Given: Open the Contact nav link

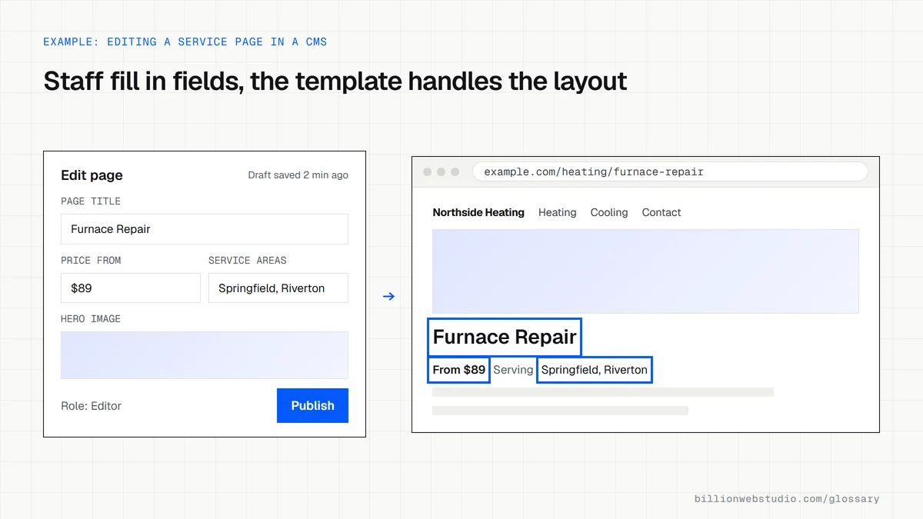Looking at the screenshot, I should [661, 212].
